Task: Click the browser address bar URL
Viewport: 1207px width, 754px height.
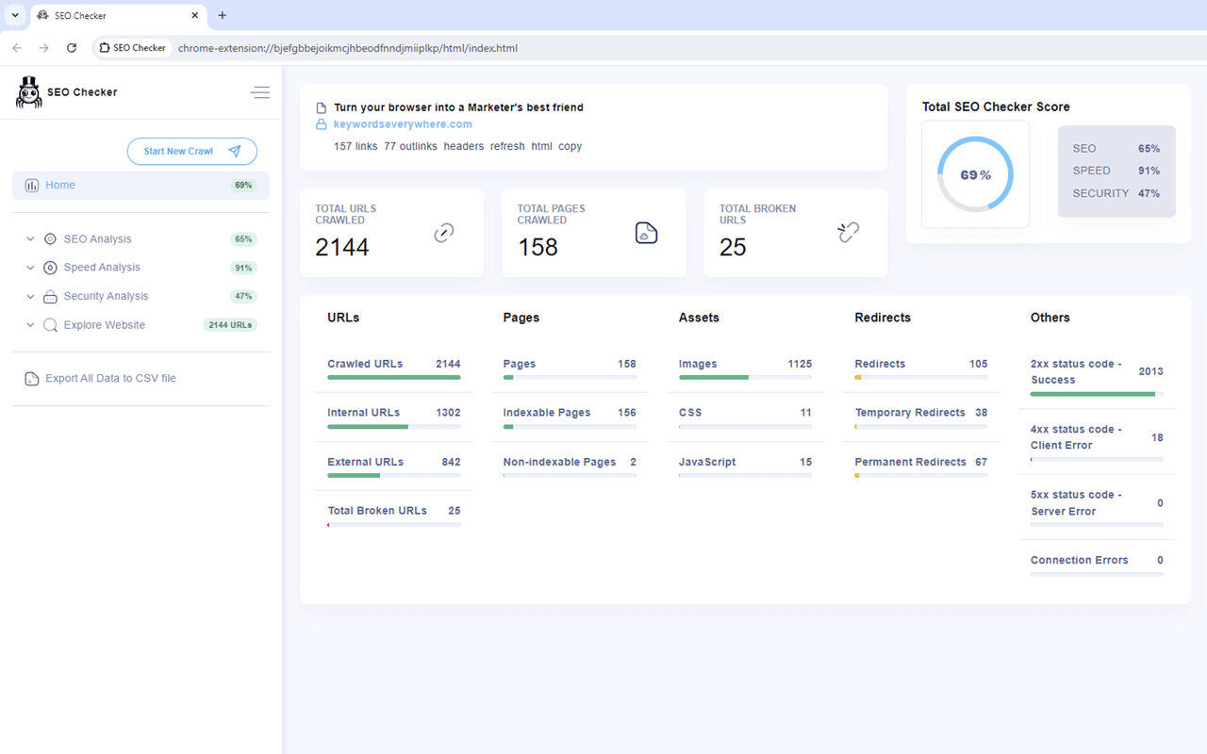Action: [347, 48]
